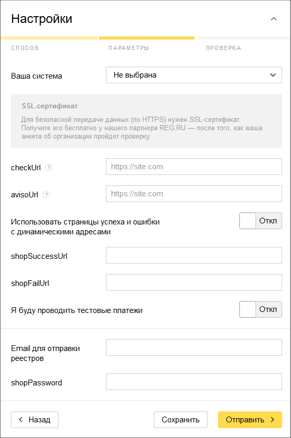The width and height of the screenshot is (291, 438).
Task: Click the yellow progress bar under Настройки
Action: (x=147, y=38)
